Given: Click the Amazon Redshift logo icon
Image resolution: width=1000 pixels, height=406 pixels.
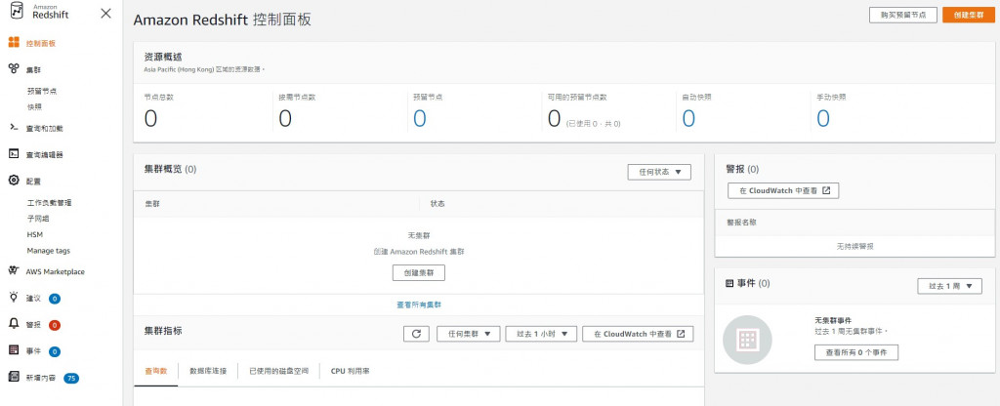Looking at the screenshot, I should coord(17,12).
